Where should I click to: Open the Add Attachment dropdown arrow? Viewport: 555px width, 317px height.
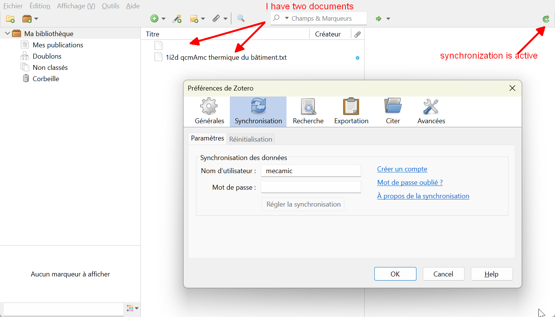(x=225, y=19)
